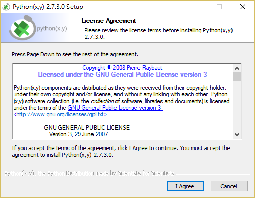Open the gnu.org gpl.txt URL link
Viewport: 255px width, 198px height.
tap(60, 114)
